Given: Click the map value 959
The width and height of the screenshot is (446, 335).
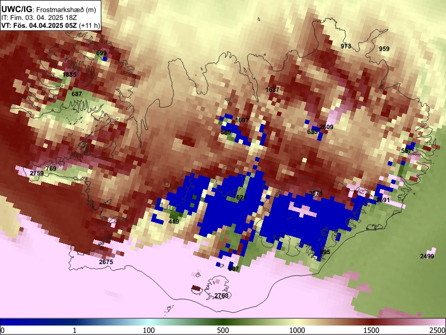Looking at the screenshot, I should [384, 49].
